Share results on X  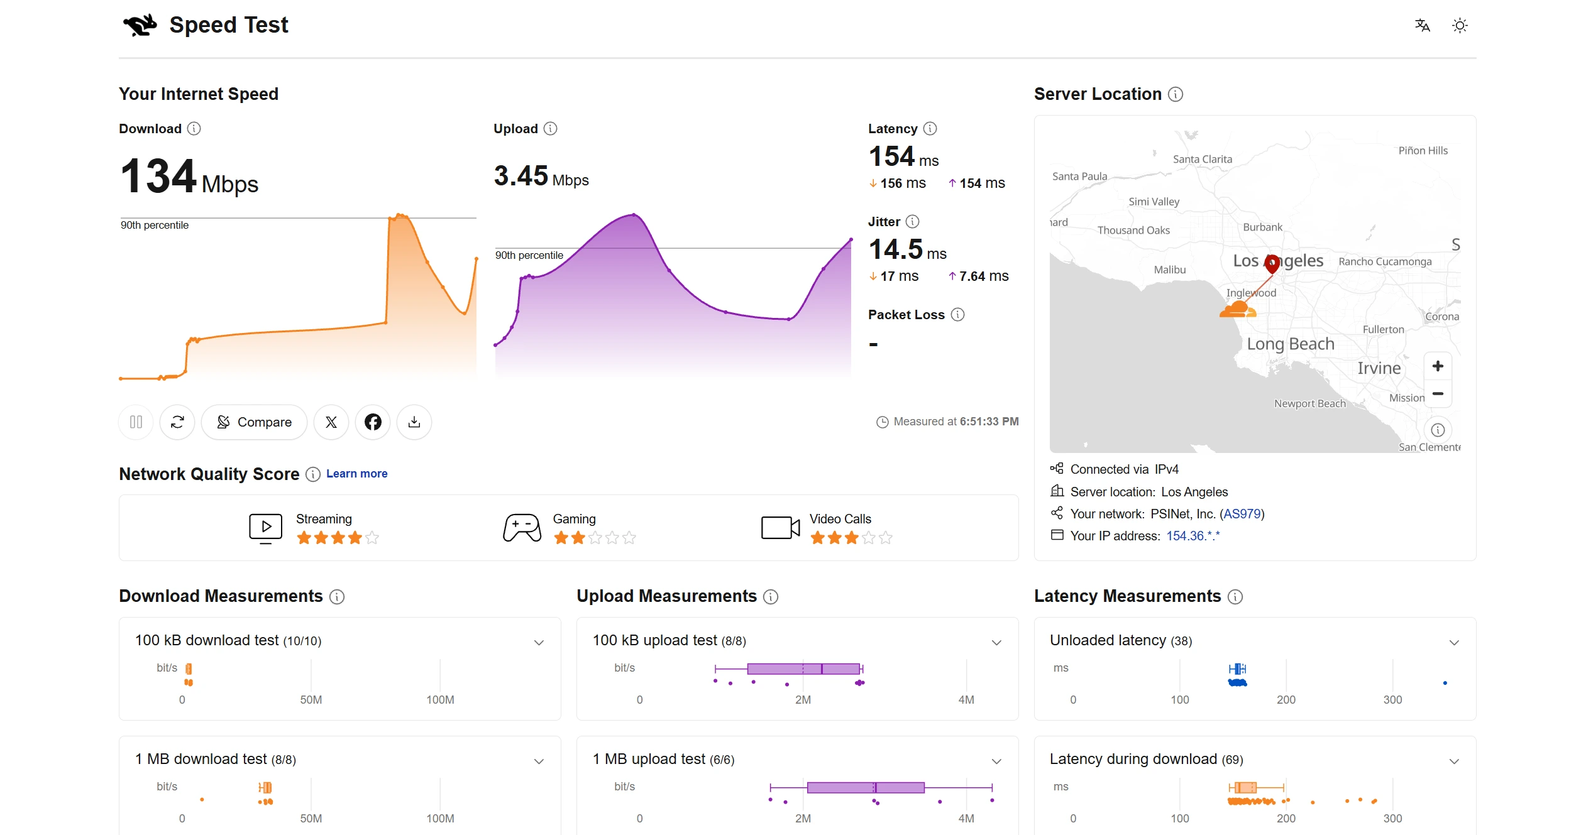point(331,422)
